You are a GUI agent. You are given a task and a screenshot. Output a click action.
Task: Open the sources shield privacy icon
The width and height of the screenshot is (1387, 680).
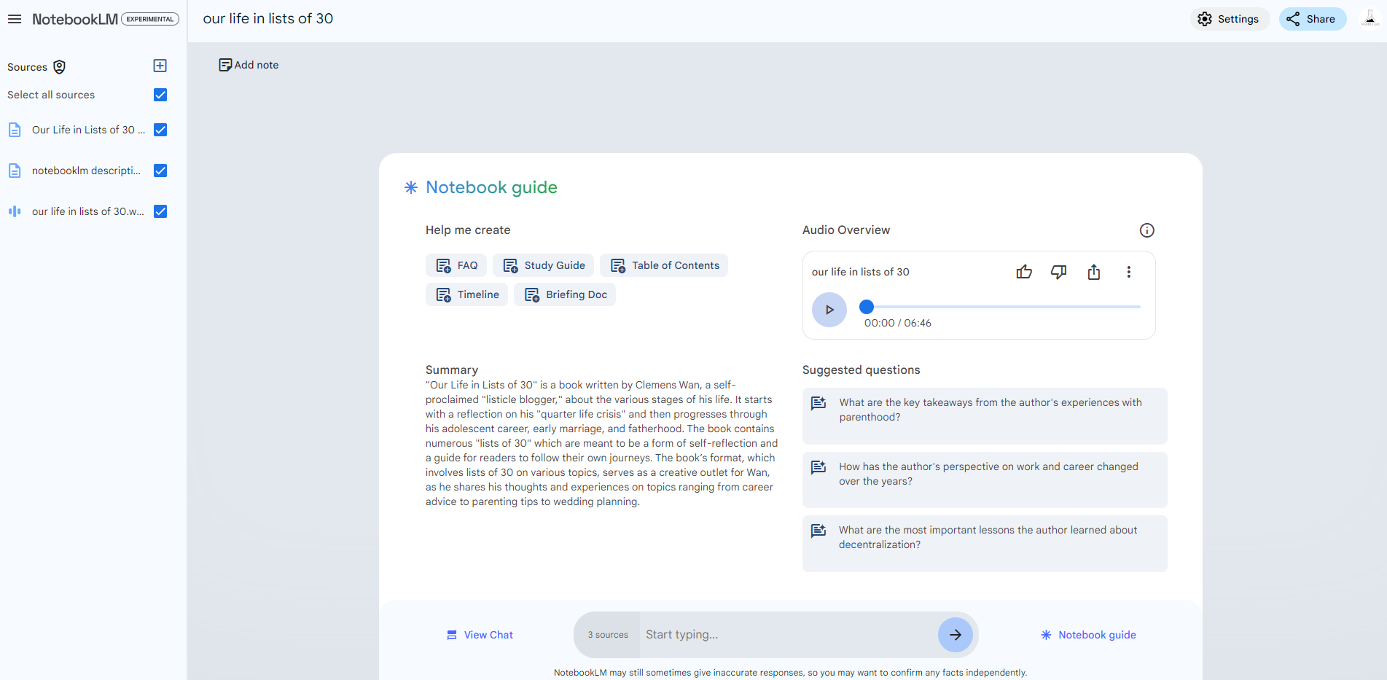coord(60,67)
